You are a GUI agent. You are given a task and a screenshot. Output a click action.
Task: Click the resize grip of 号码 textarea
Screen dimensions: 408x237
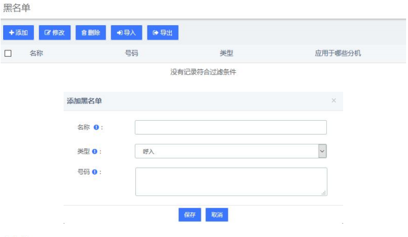pos(324,192)
